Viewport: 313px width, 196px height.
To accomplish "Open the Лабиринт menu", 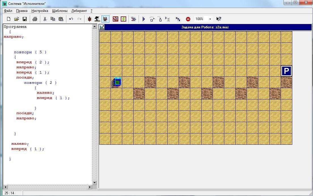I will tap(79, 11).
